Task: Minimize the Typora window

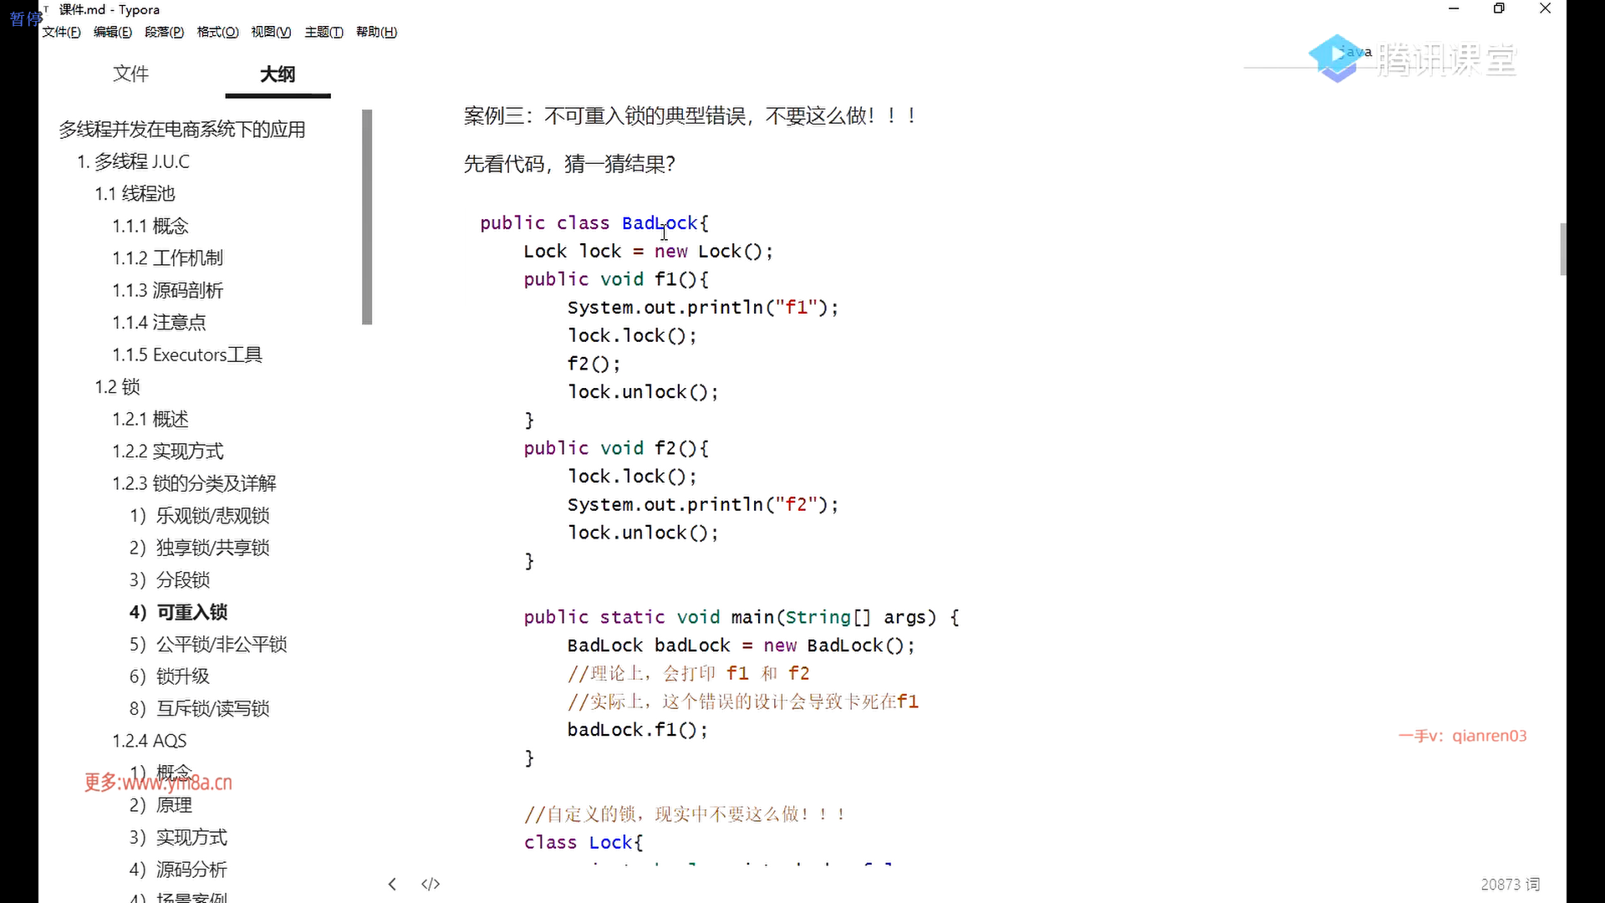Action: [x=1454, y=8]
